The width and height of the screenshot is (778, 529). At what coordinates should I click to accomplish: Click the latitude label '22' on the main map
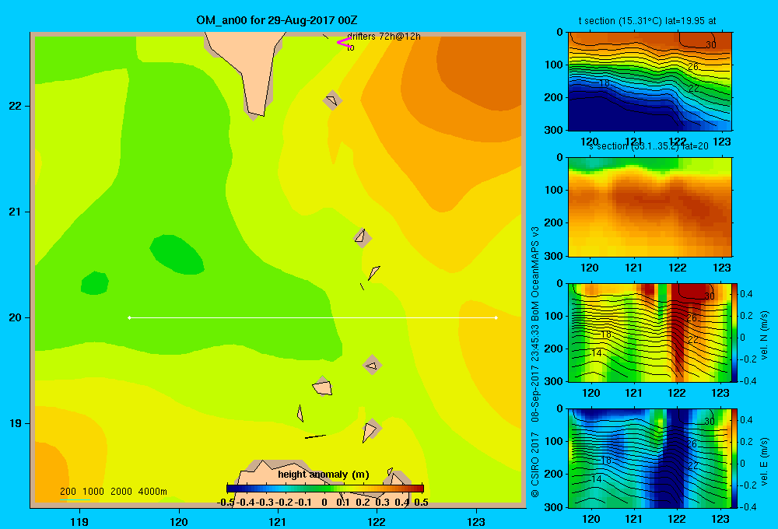[15, 107]
